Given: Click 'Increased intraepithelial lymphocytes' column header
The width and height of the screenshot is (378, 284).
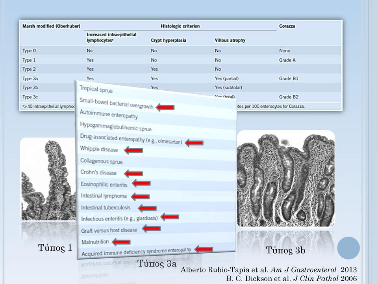Looking at the screenshot, I should click(x=111, y=37).
